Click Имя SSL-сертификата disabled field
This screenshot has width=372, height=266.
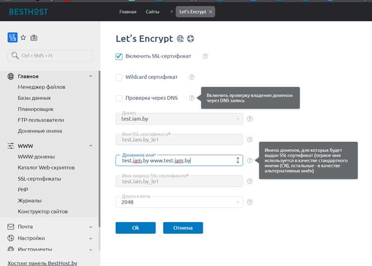click(x=179, y=140)
